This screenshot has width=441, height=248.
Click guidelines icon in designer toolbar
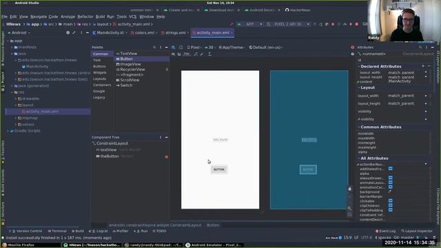coord(209,54)
